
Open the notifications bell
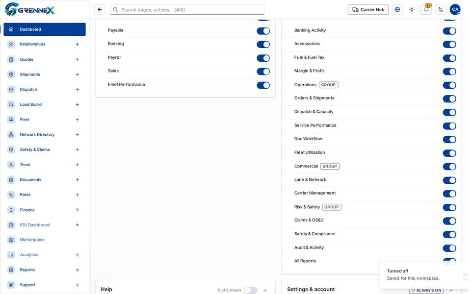tap(426, 10)
